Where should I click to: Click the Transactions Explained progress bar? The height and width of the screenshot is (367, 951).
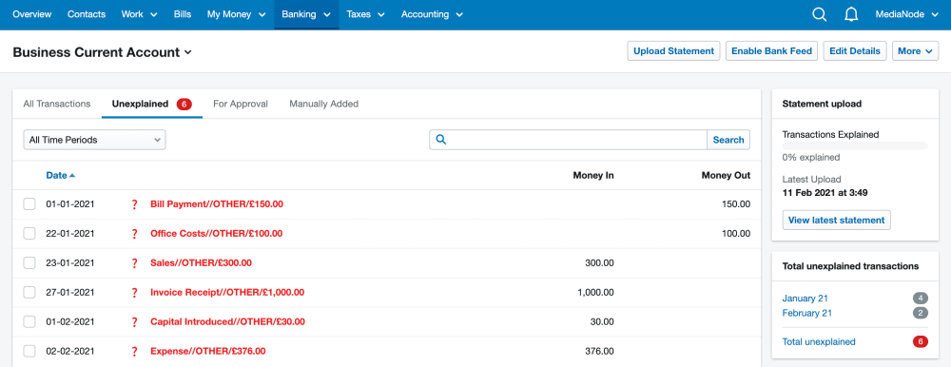click(x=855, y=145)
